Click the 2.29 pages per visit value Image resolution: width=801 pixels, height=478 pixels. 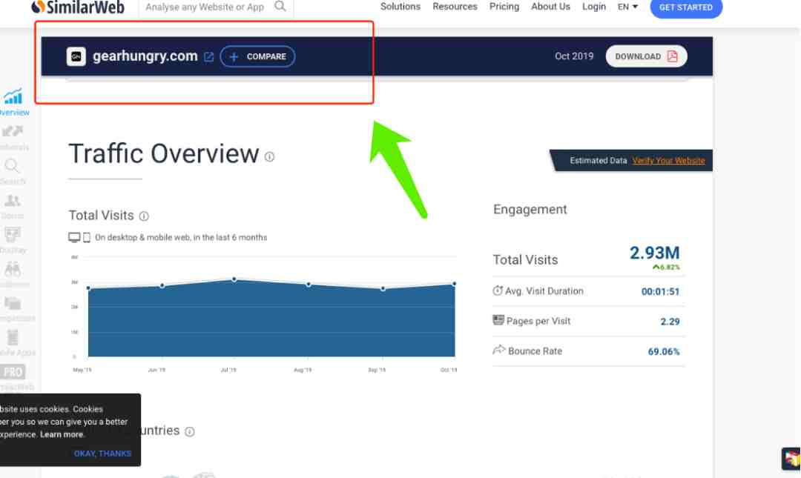(x=670, y=322)
